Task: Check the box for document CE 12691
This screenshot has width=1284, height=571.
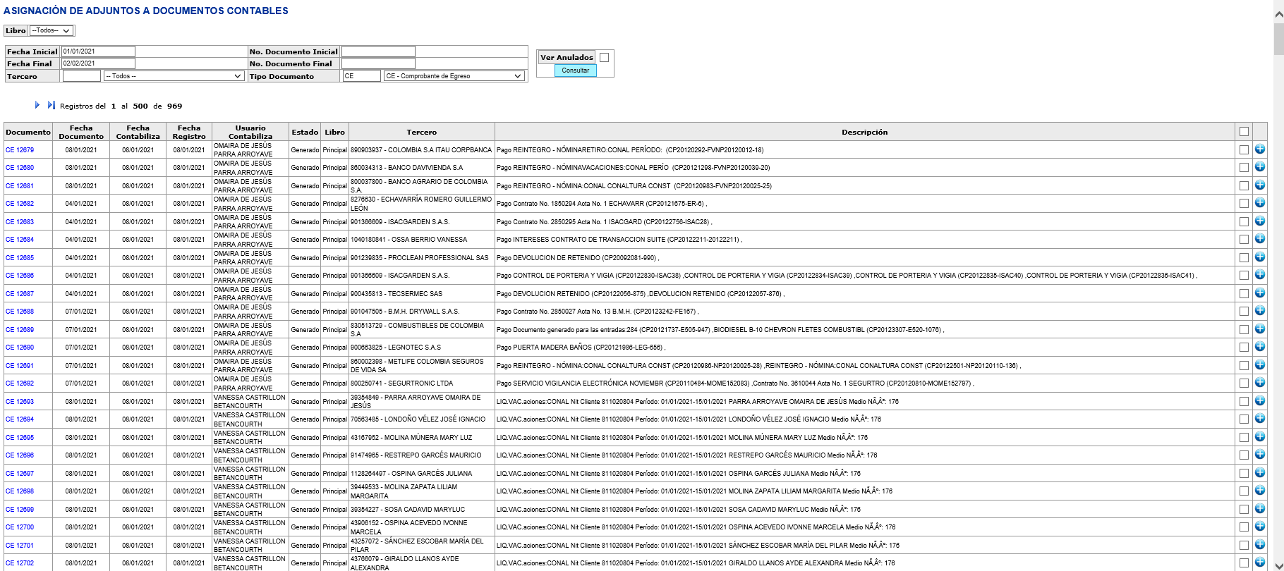Action: point(1244,365)
